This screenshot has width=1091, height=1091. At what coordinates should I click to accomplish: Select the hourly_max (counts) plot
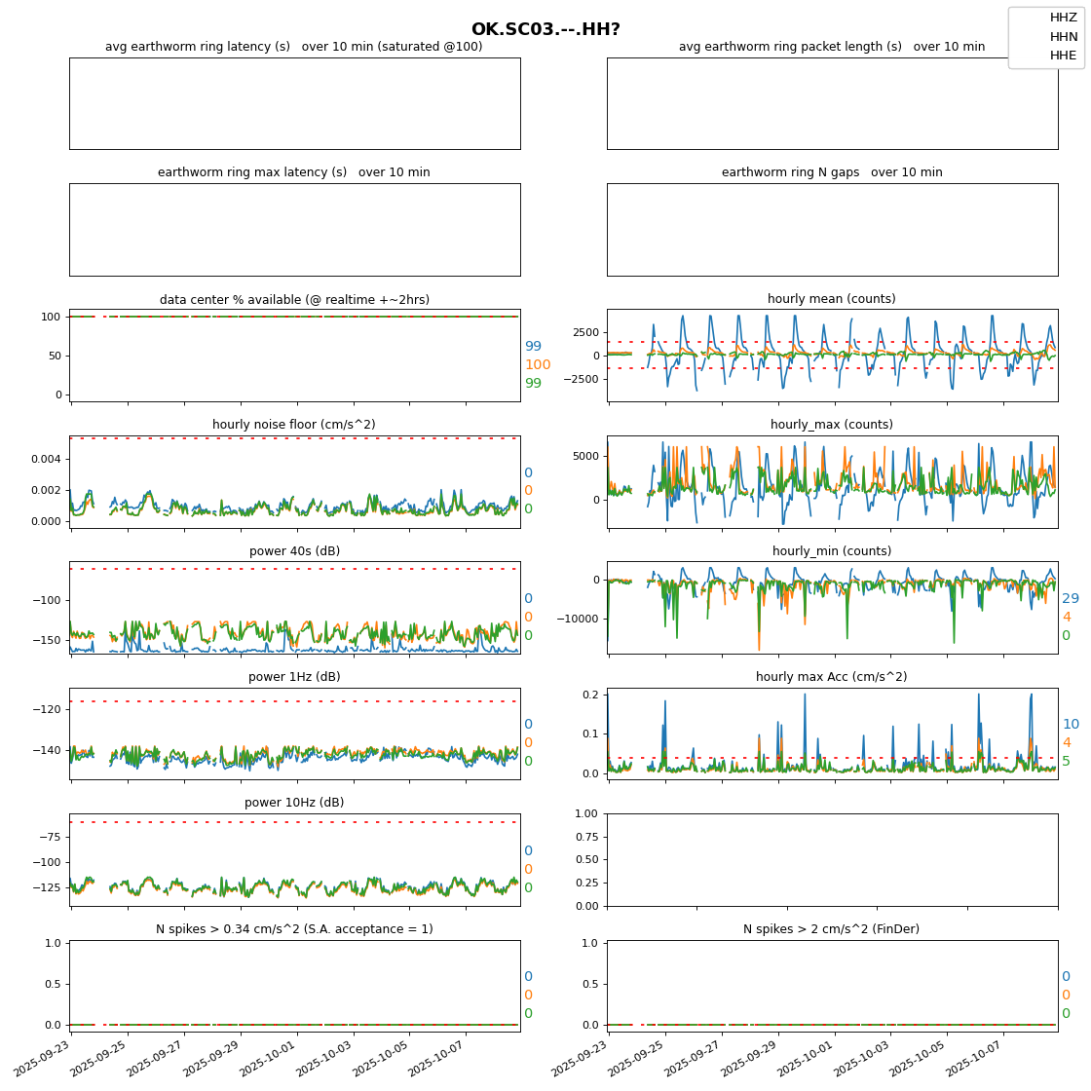tap(832, 481)
